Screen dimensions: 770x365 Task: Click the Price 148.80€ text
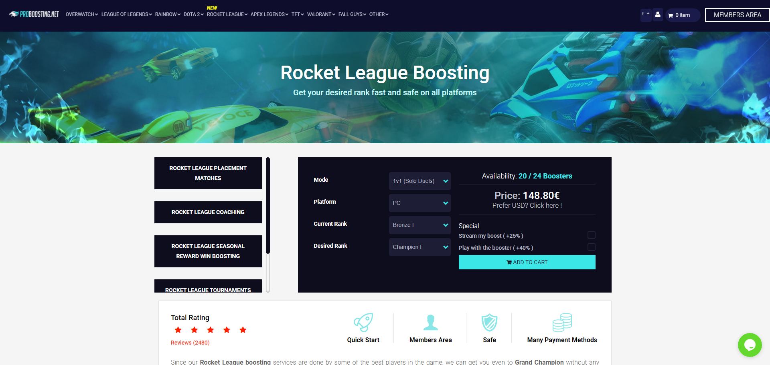click(x=527, y=195)
